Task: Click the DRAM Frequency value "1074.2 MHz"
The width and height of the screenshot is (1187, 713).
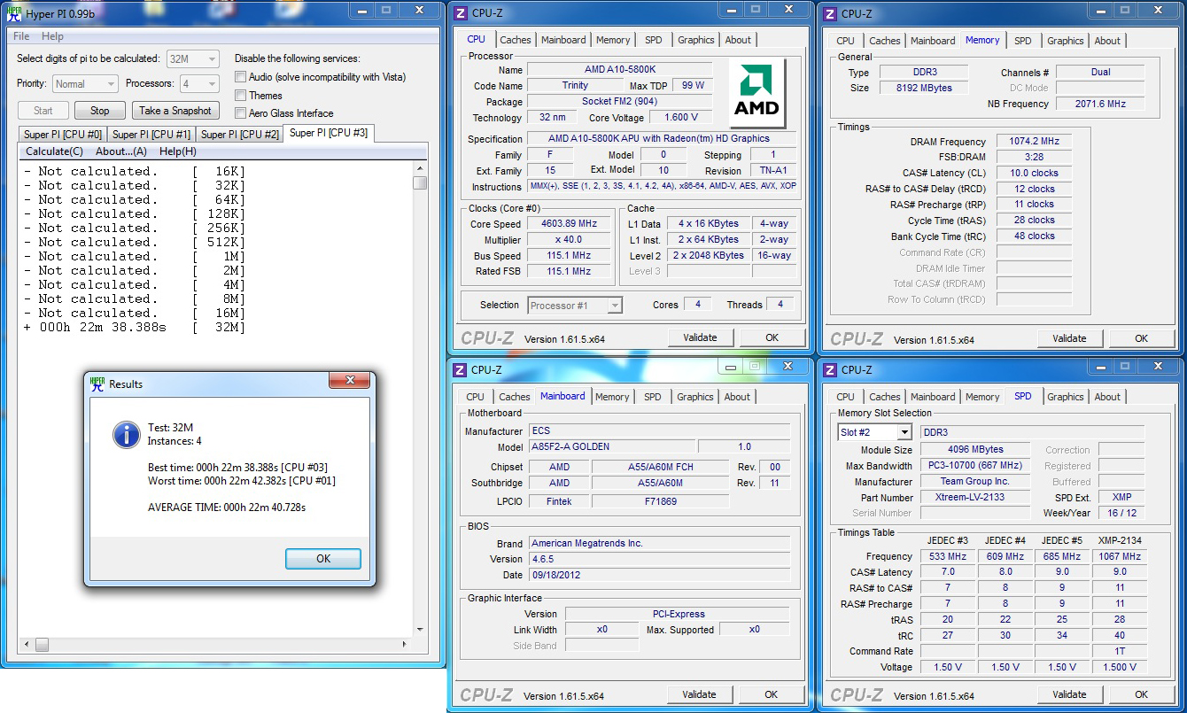Action: pyautogui.click(x=1034, y=142)
